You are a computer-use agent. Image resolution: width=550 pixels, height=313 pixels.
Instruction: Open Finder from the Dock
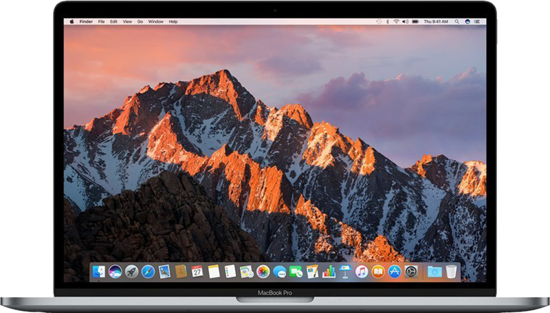point(99,271)
